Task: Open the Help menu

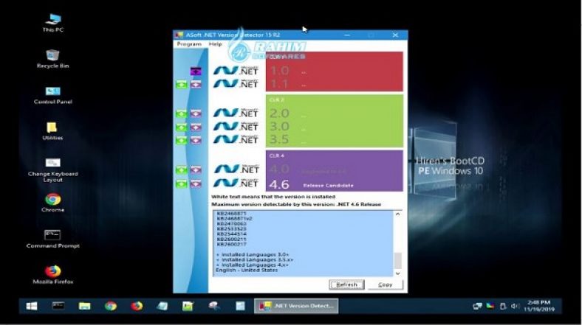Action: pos(215,44)
